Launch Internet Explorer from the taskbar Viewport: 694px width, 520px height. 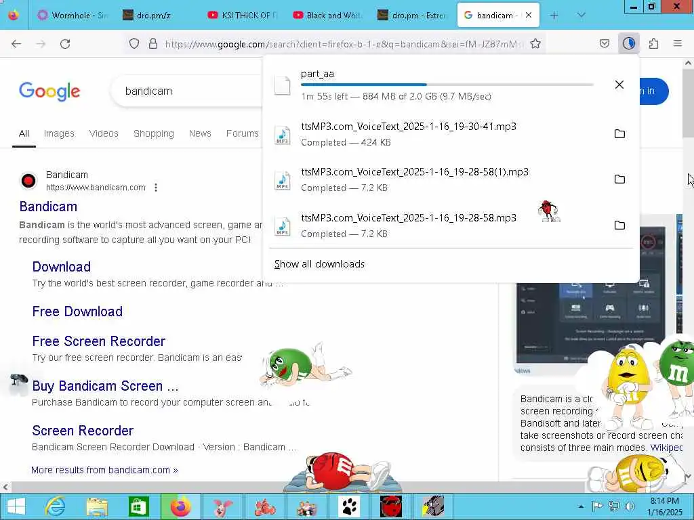[x=56, y=506]
